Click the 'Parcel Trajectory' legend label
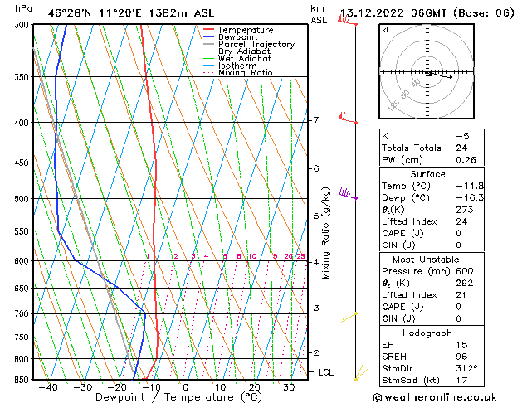The height and width of the screenshot is (403, 522). [x=256, y=44]
